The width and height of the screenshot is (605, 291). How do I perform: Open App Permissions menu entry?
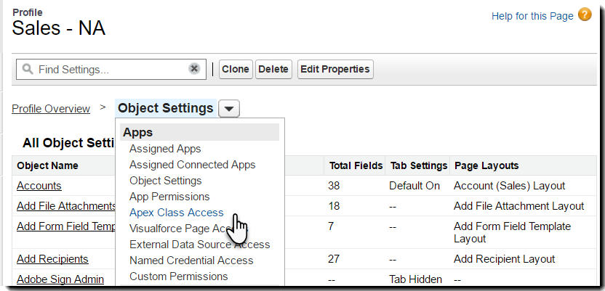point(169,197)
